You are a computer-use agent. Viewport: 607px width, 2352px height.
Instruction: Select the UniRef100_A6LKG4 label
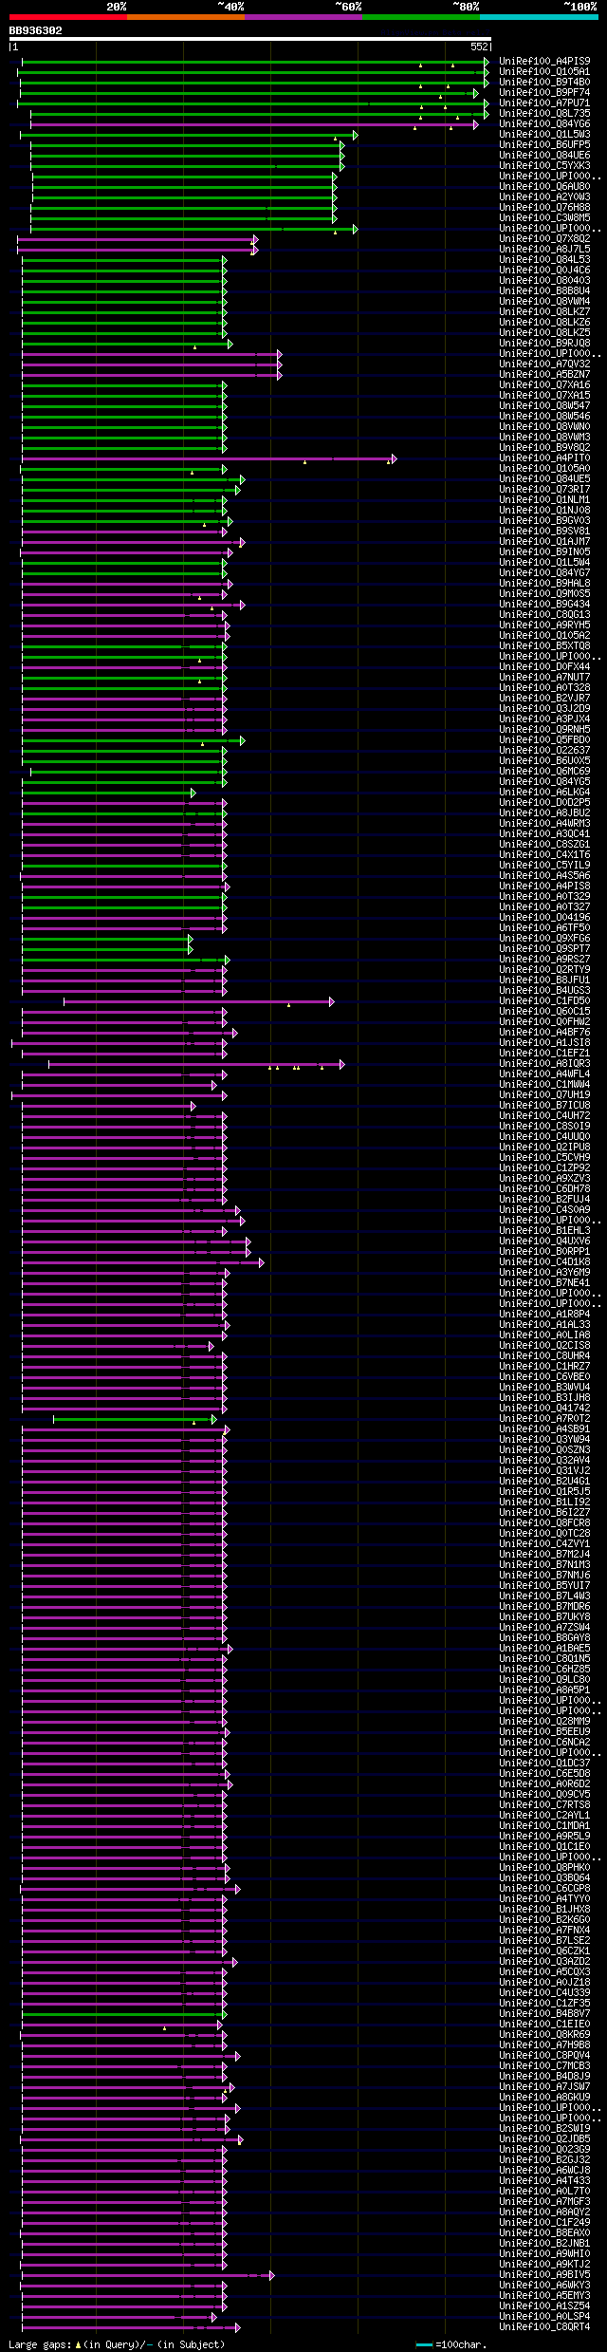click(x=544, y=793)
